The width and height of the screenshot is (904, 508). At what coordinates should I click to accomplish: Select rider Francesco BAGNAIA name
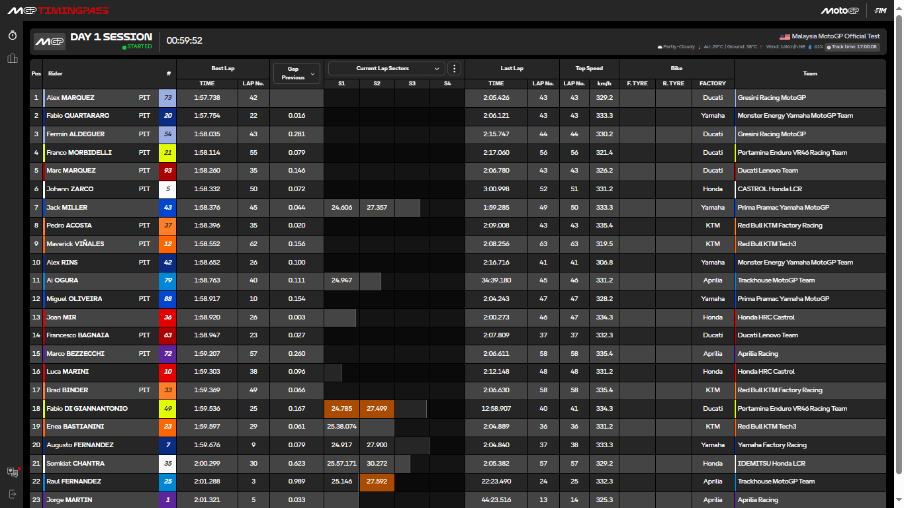[x=77, y=335]
